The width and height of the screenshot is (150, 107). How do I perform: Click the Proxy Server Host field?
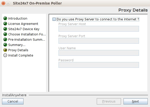pyautogui.click(x=98, y=29)
